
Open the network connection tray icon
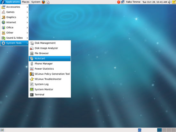point(123,2)
